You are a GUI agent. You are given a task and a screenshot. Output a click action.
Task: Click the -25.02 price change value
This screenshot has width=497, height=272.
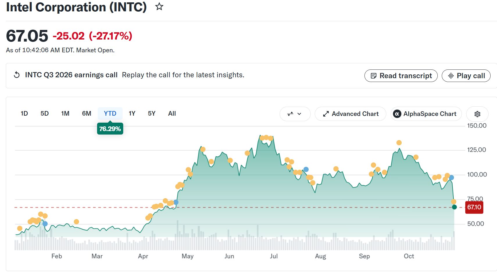[69, 36]
